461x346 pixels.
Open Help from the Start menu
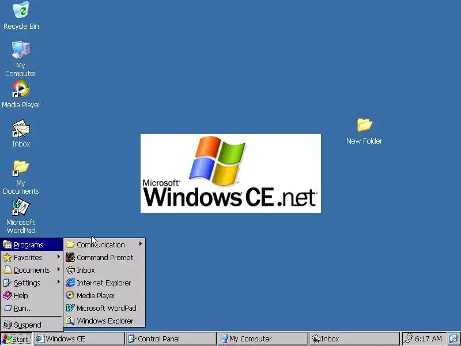(32, 295)
